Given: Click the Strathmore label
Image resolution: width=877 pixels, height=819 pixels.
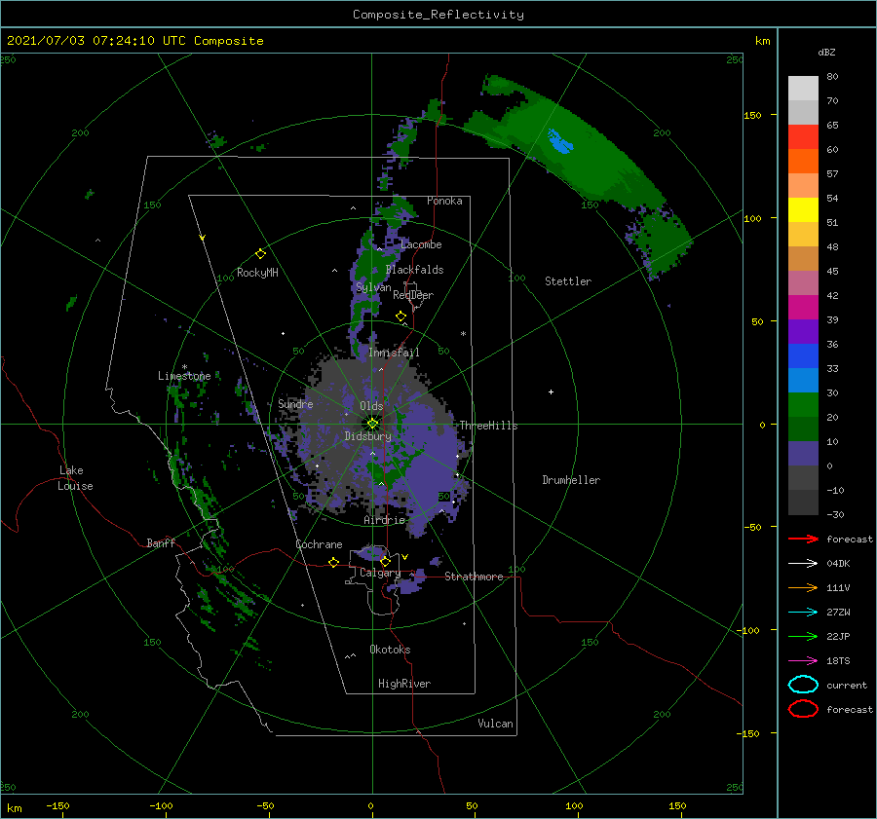Looking at the screenshot, I should (x=474, y=577).
